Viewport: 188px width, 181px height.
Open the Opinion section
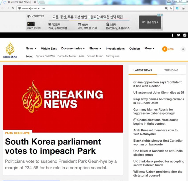(x=135, y=48)
